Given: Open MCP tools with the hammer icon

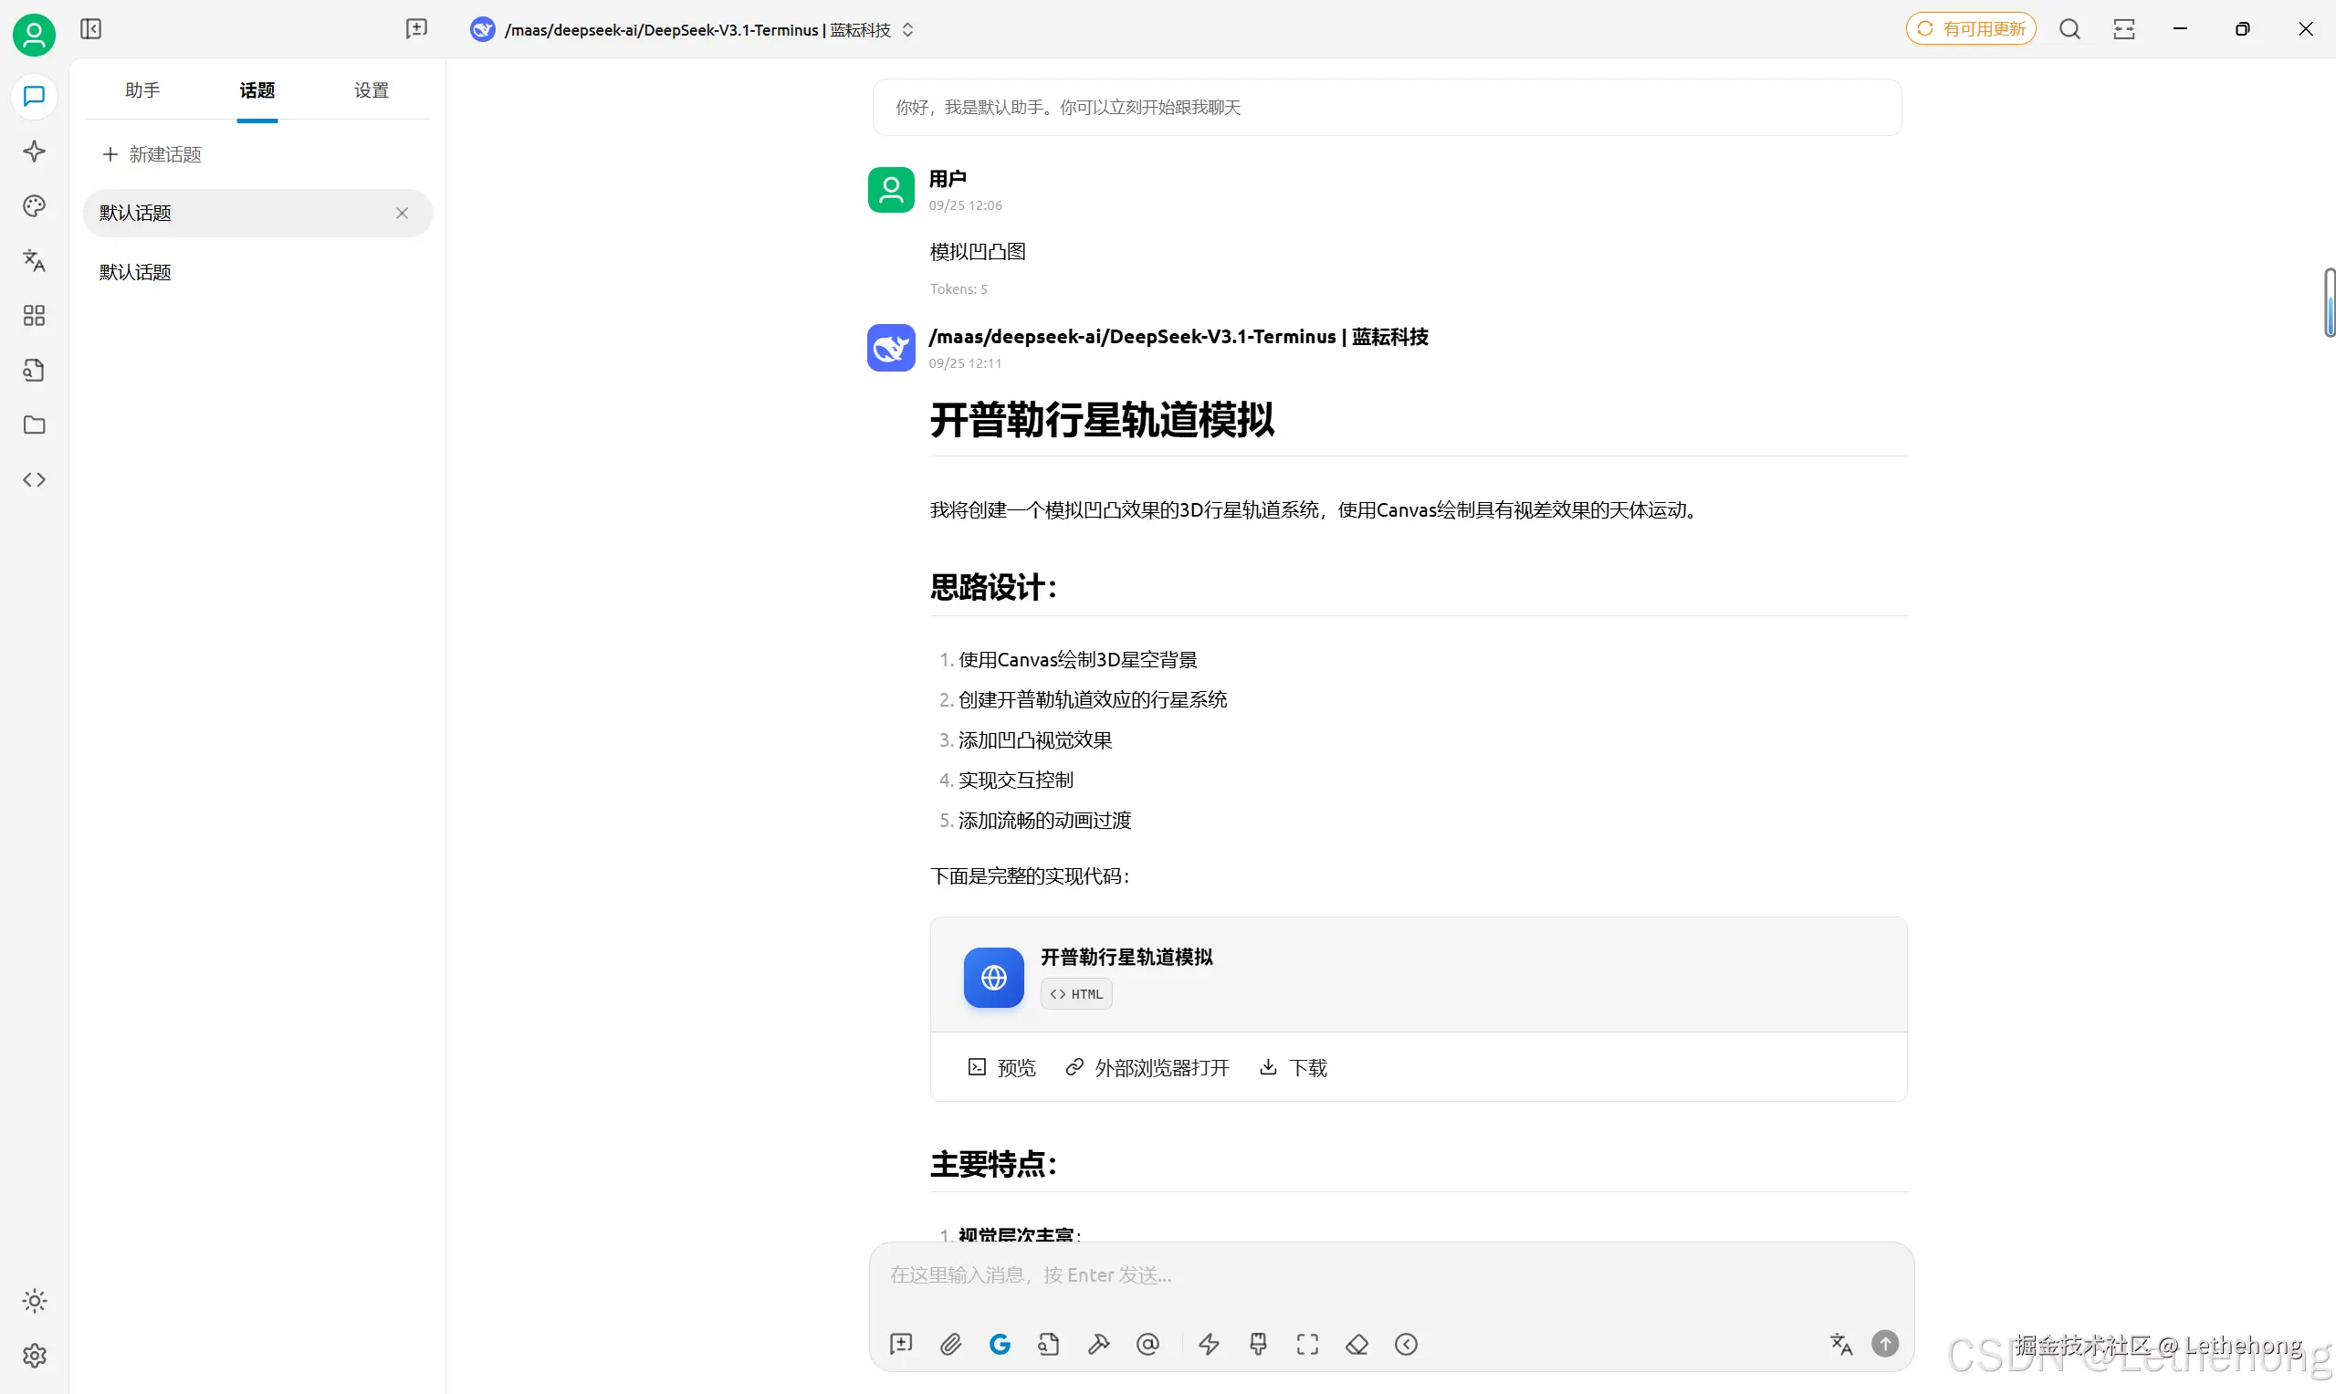Looking at the screenshot, I should (x=1098, y=1344).
